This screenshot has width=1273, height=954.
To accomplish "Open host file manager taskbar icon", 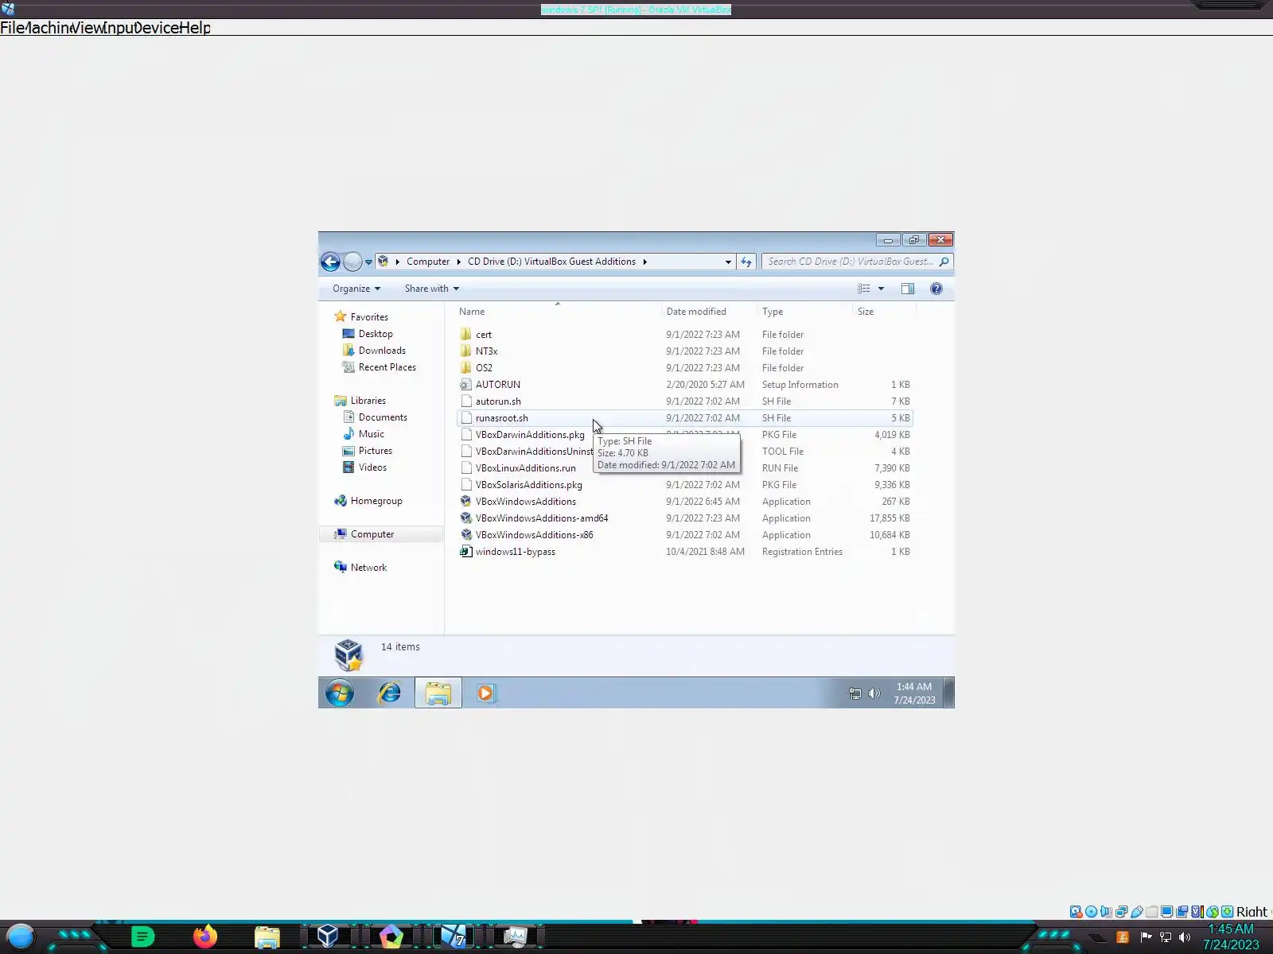I will point(267,937).
